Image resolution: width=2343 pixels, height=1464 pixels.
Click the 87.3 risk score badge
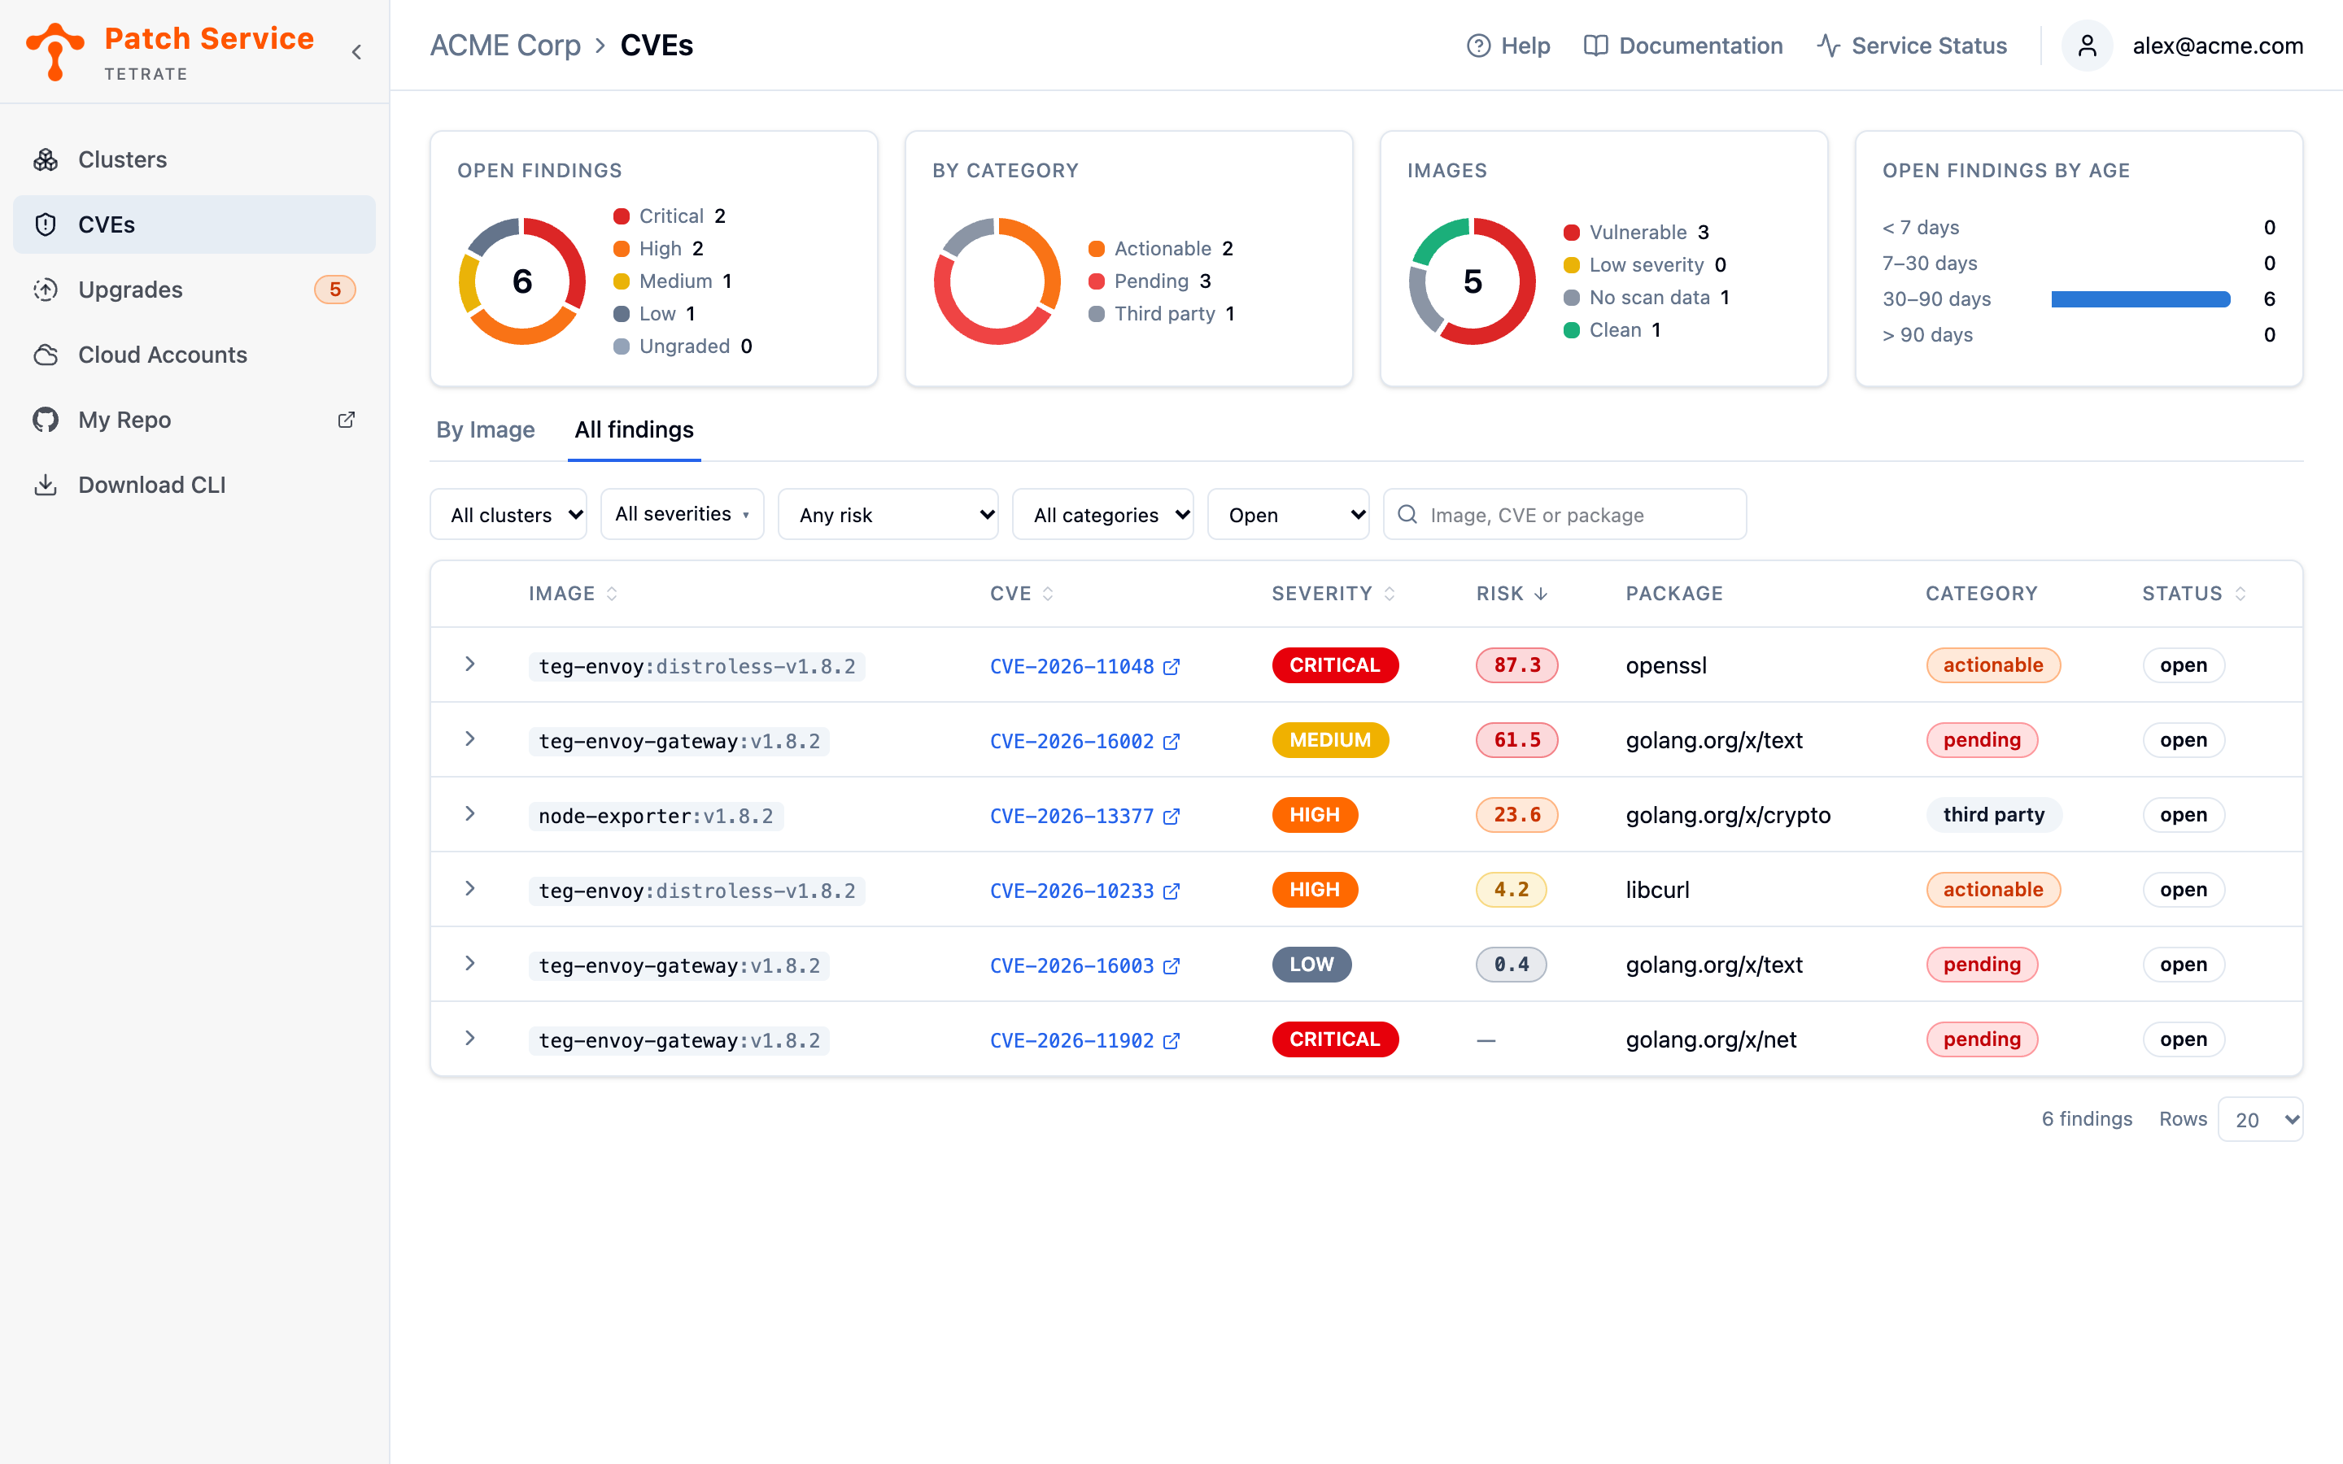pyautogui.click(x=1516, y=665)
